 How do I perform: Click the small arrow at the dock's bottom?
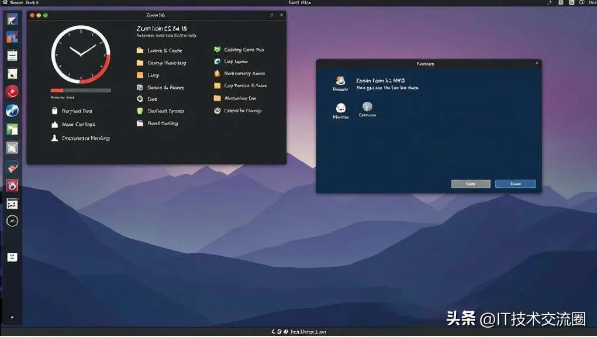(x=12, y=317)
